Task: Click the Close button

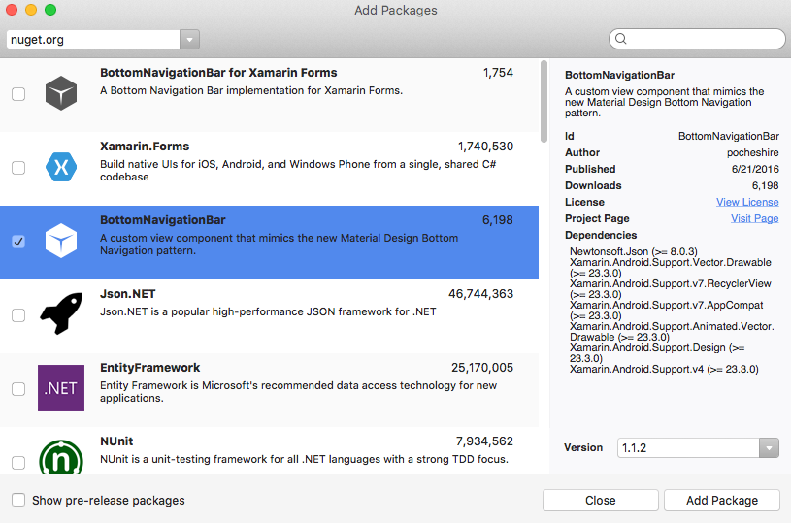Action: coord(601,501)
